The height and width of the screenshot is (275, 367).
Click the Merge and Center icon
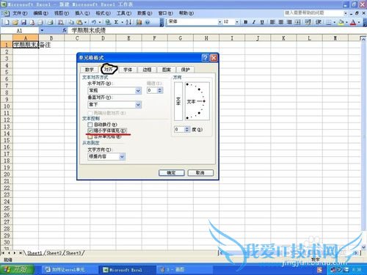(297, 22)
